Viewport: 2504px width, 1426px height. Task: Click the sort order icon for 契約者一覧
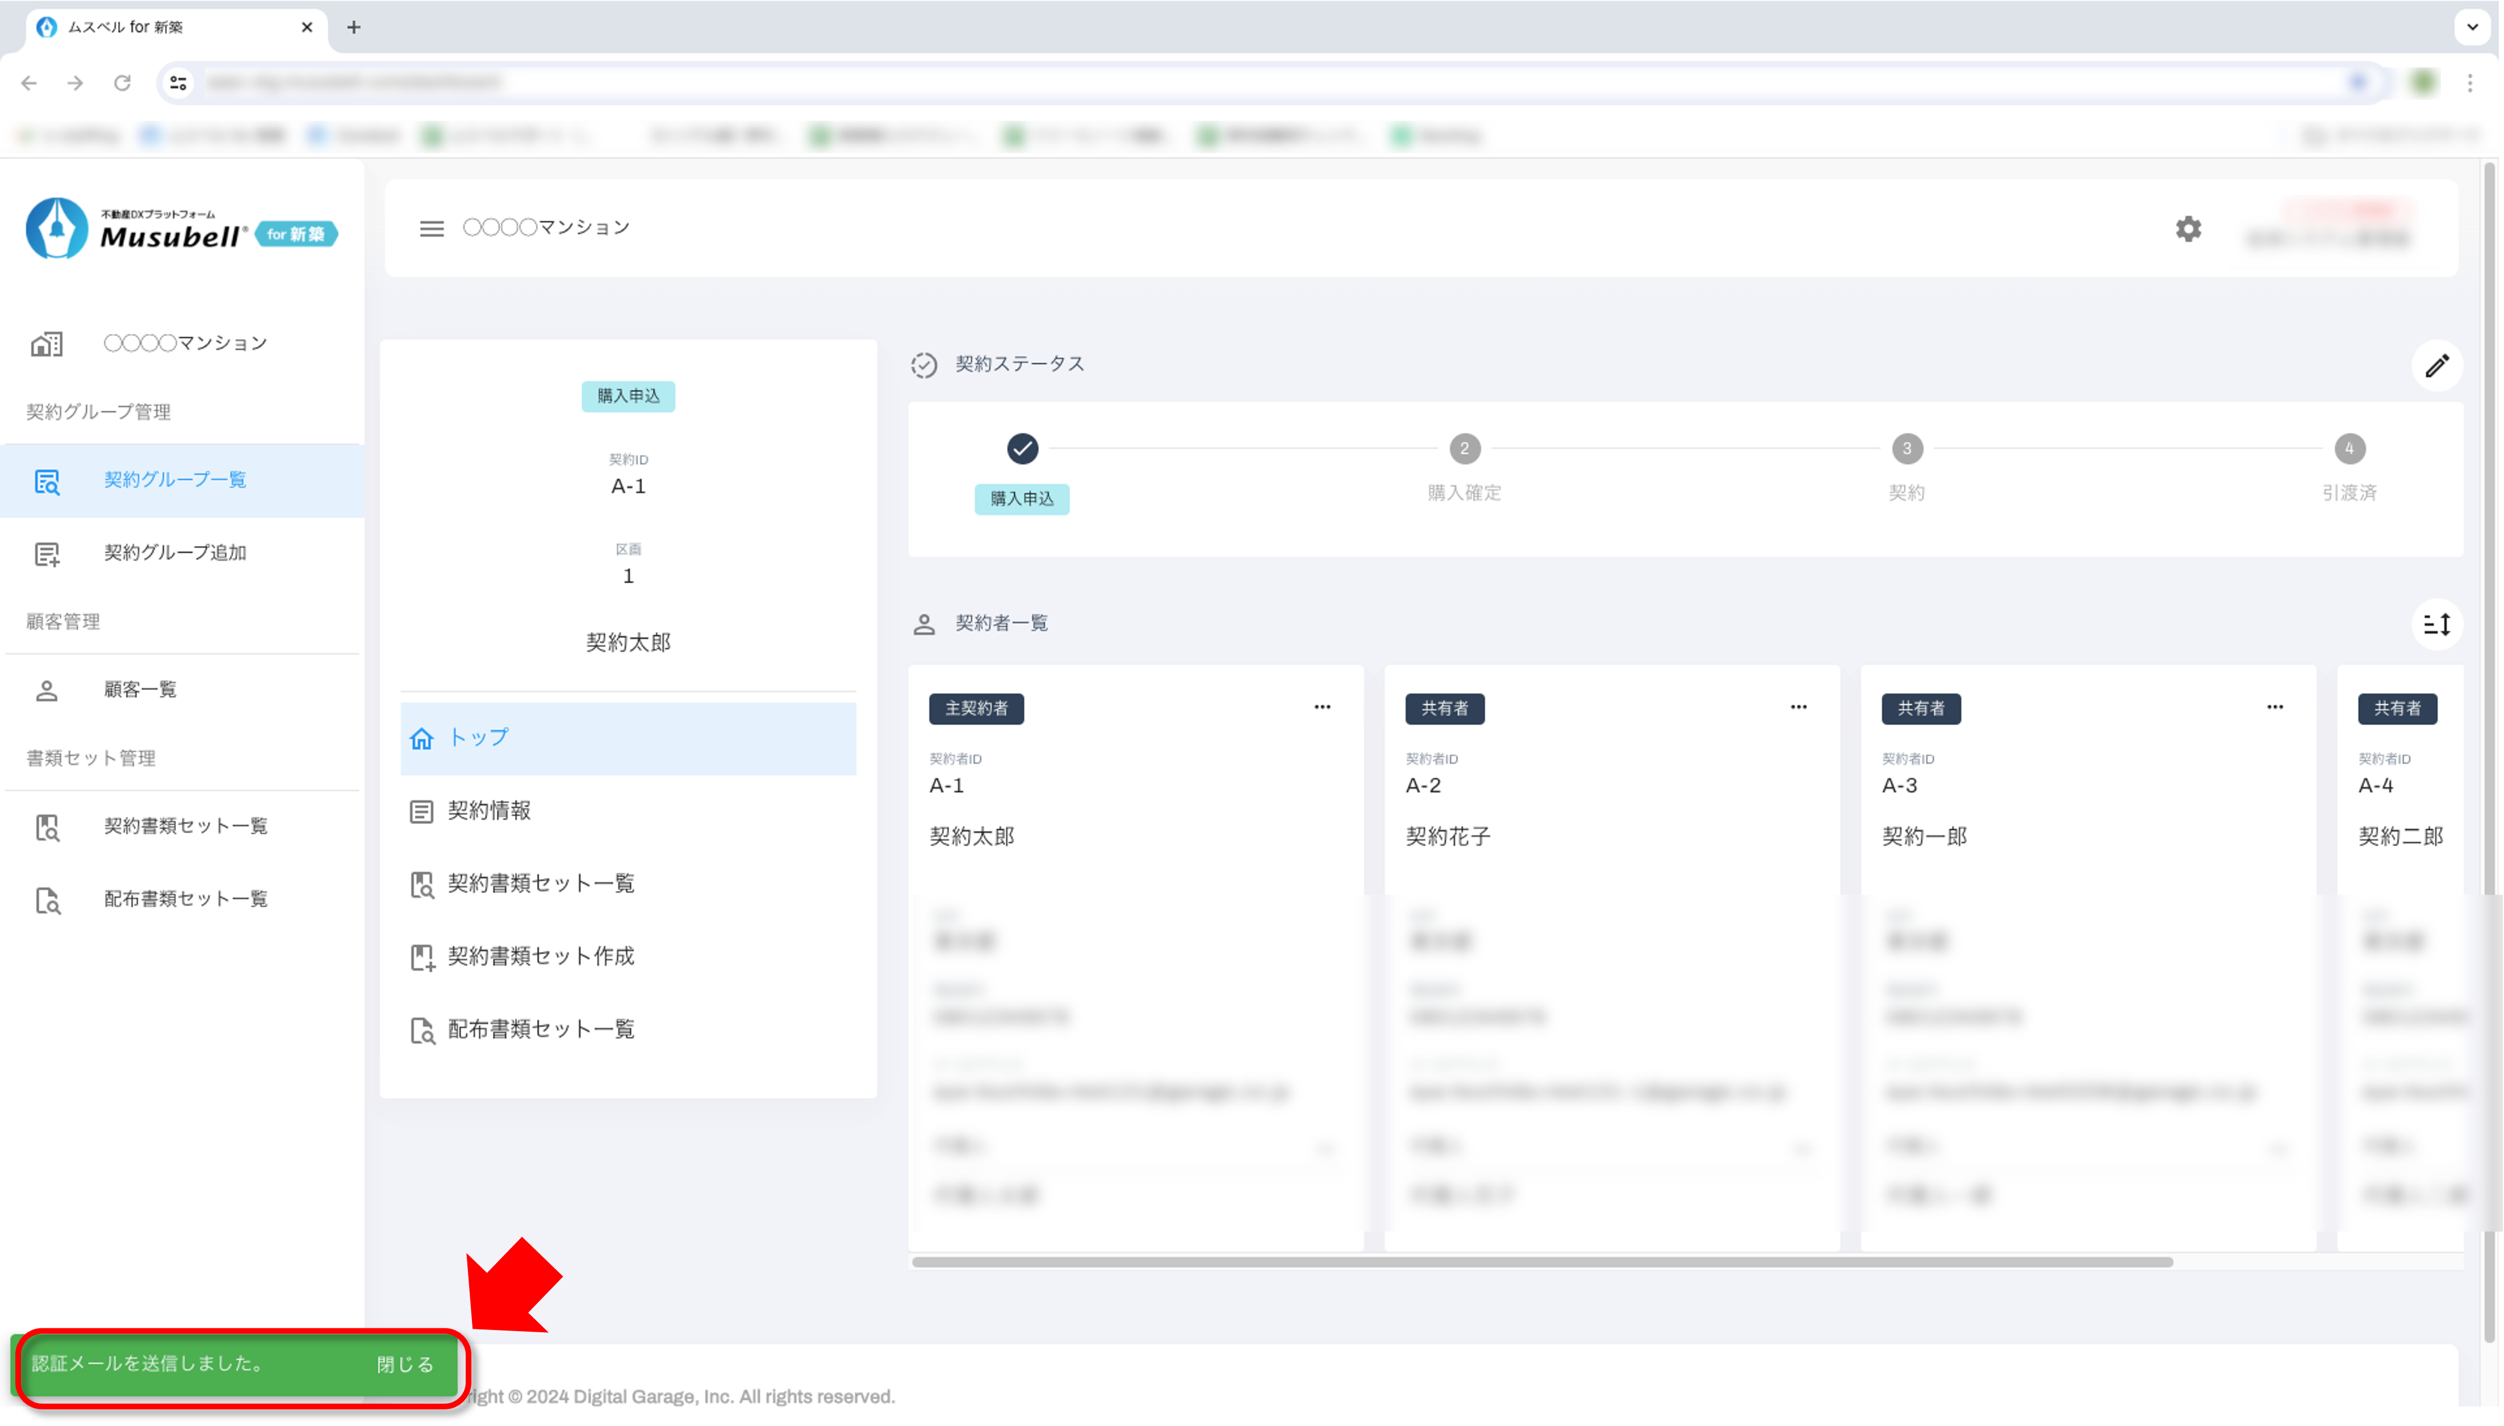click(2436, 624)
